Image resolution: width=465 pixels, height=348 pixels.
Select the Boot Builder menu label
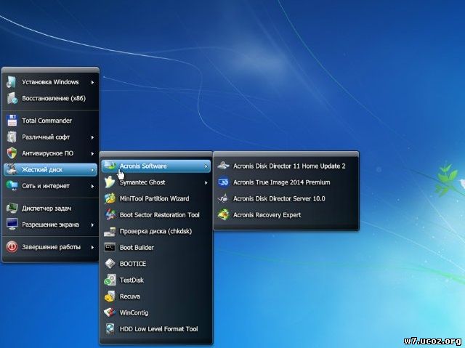point(137,248)
